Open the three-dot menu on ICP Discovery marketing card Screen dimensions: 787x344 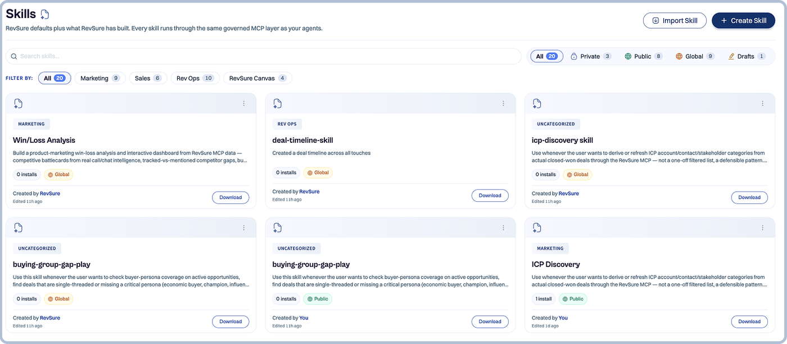click(x=763, y=228)
